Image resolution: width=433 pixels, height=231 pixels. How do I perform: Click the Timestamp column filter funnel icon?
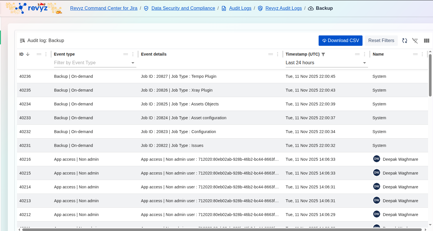[323, 54]
